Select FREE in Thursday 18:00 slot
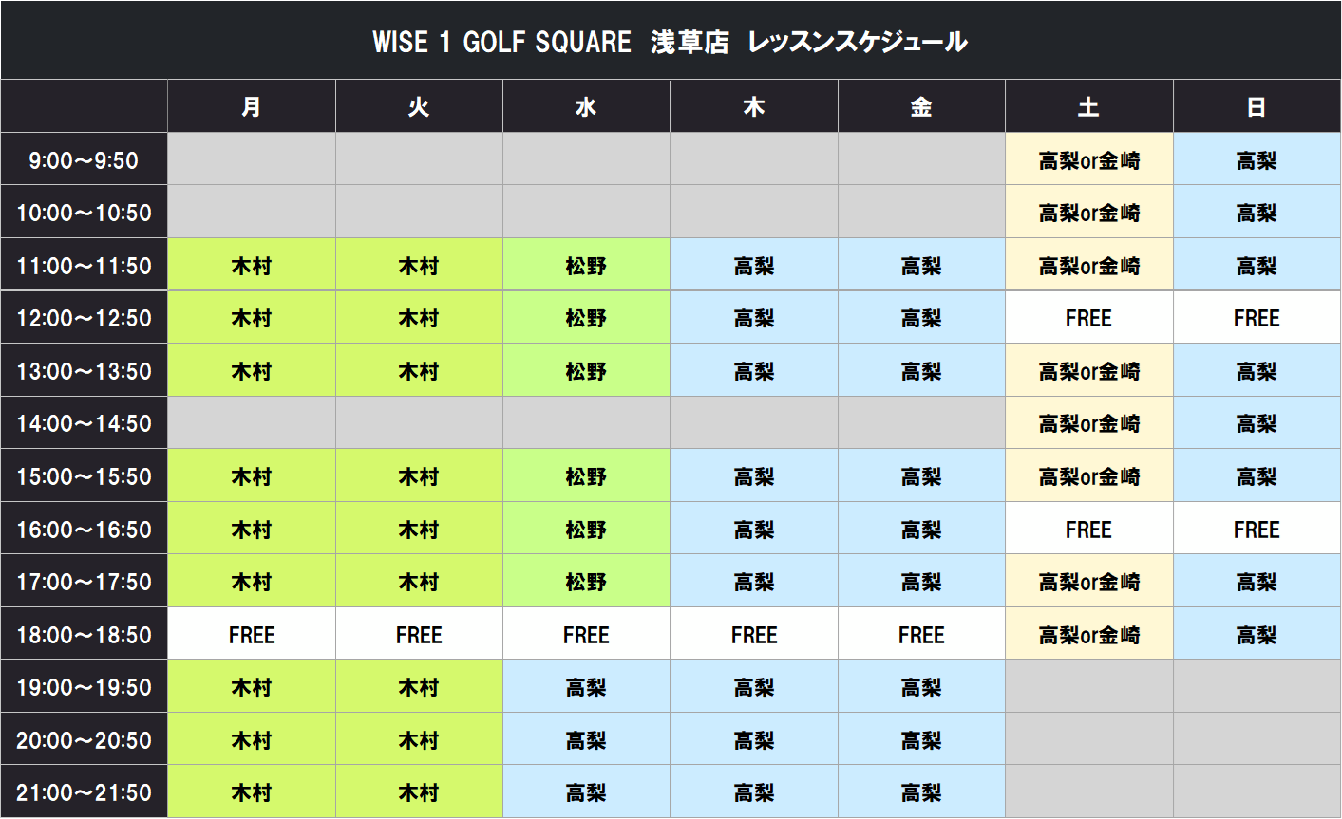The image size is (1342, 819). point(754,634)
